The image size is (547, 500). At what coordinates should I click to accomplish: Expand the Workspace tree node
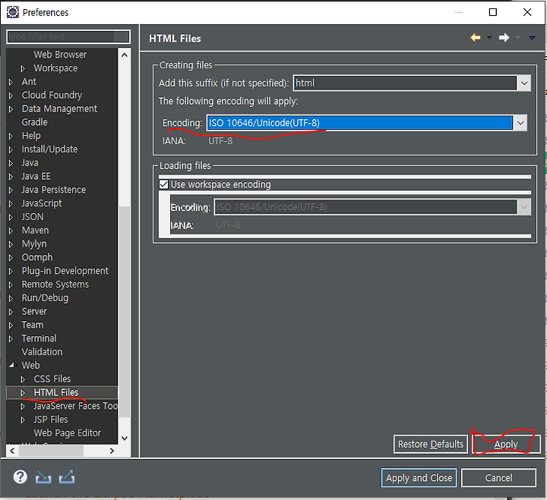pyautogui.click(x=23, y=68)
